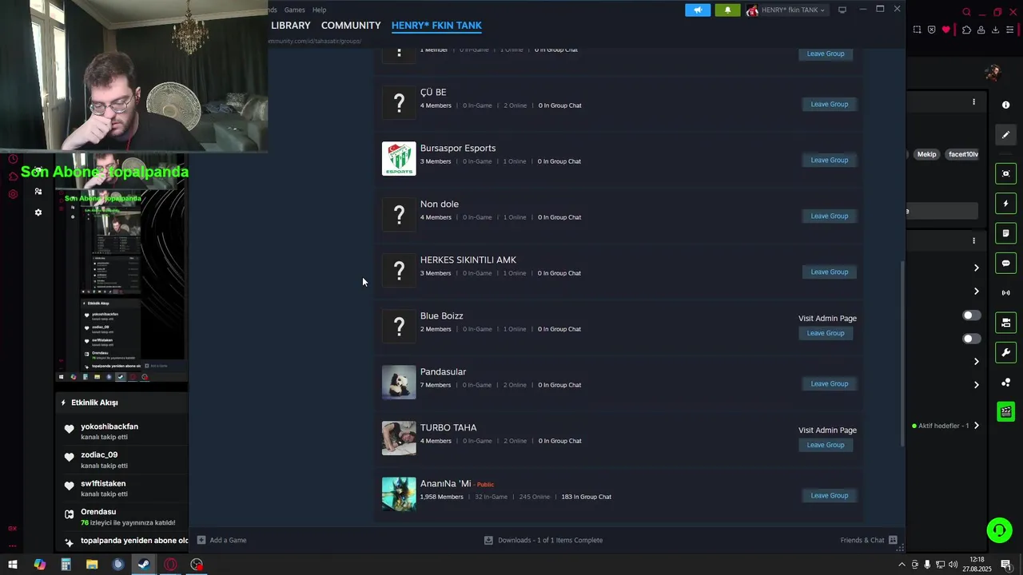Open Steam notifications bell
The height and width of the screenshot is (575, 1023).
[x=727, y=10]
